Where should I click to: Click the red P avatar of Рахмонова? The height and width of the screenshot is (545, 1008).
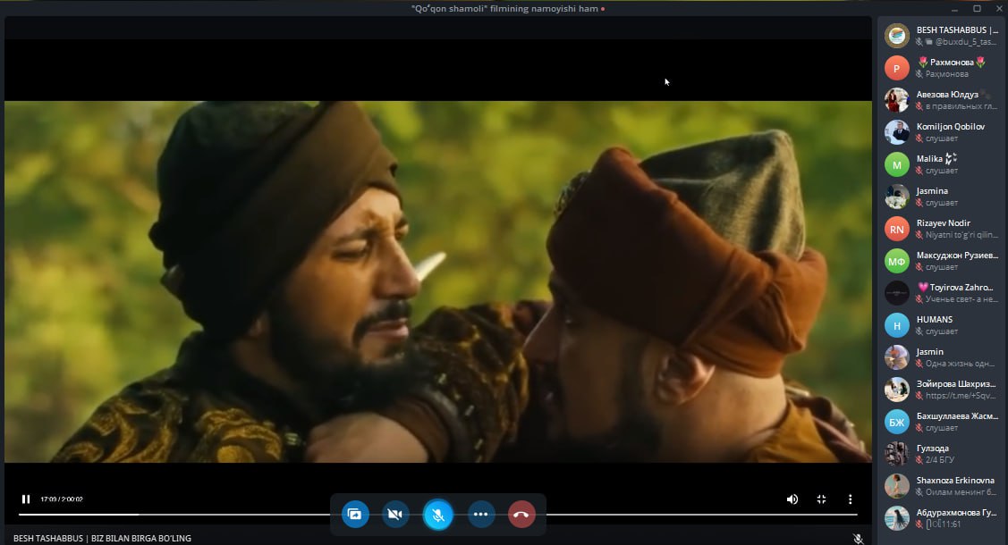pos(897,67)
